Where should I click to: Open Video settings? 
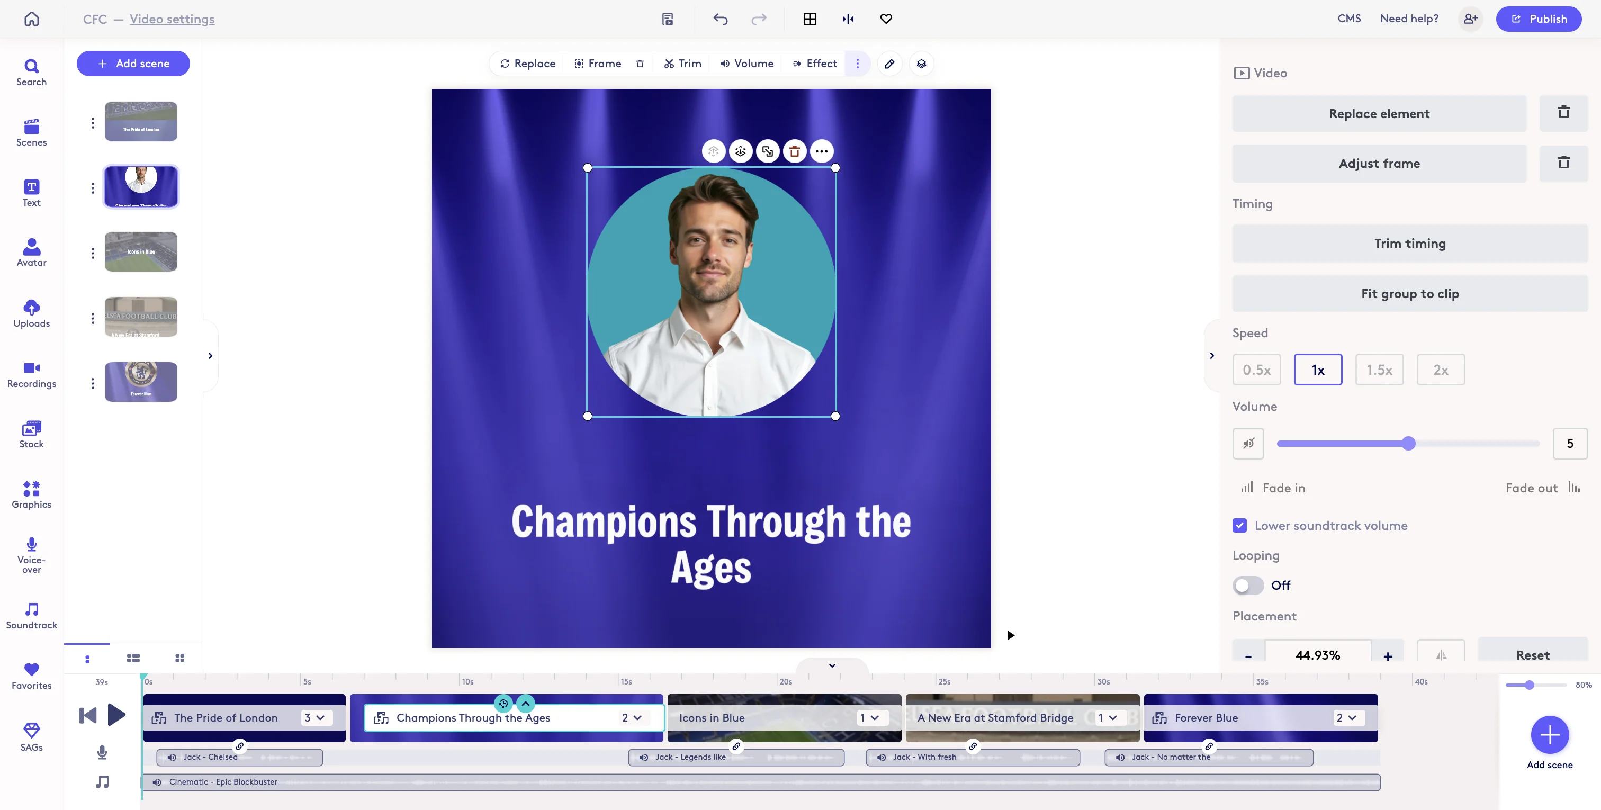tap(172, 19)
